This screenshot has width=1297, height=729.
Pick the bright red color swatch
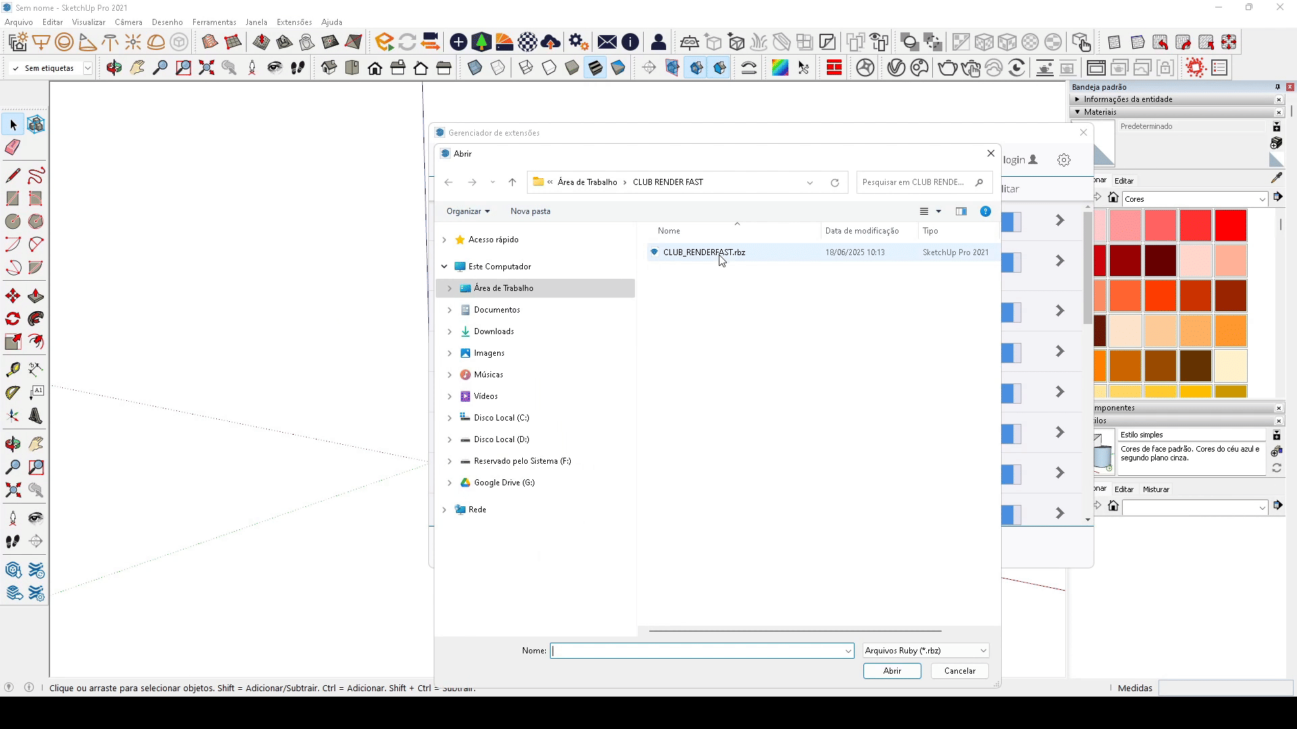point(1230,225)
